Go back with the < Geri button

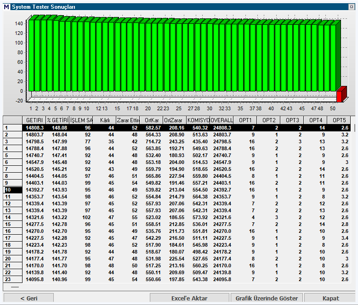tap(29, 298)
